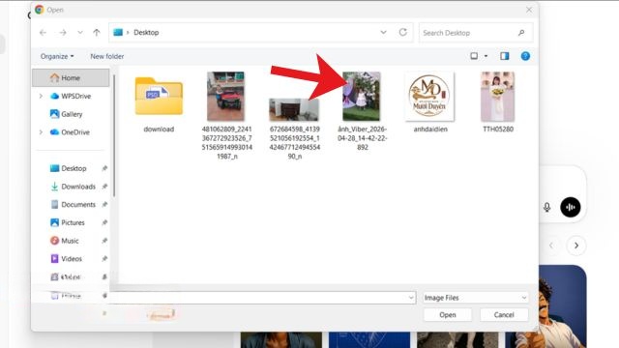Open the file name dropdown arrow

click(x=411, y=298)
